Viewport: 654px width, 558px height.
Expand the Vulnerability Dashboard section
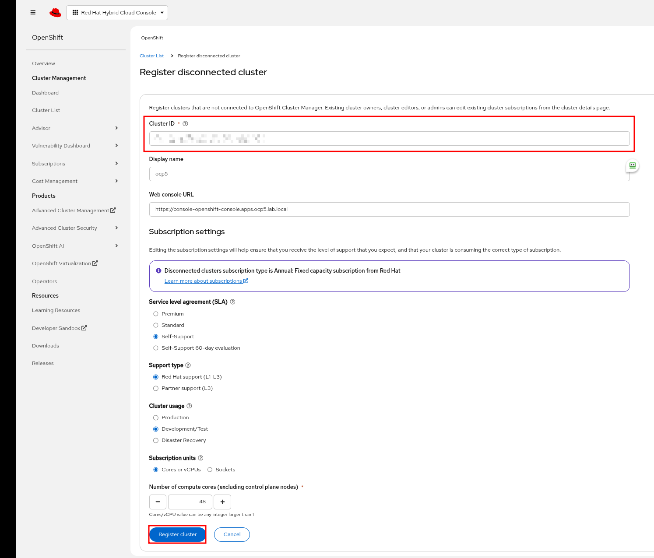coord(75,146)
